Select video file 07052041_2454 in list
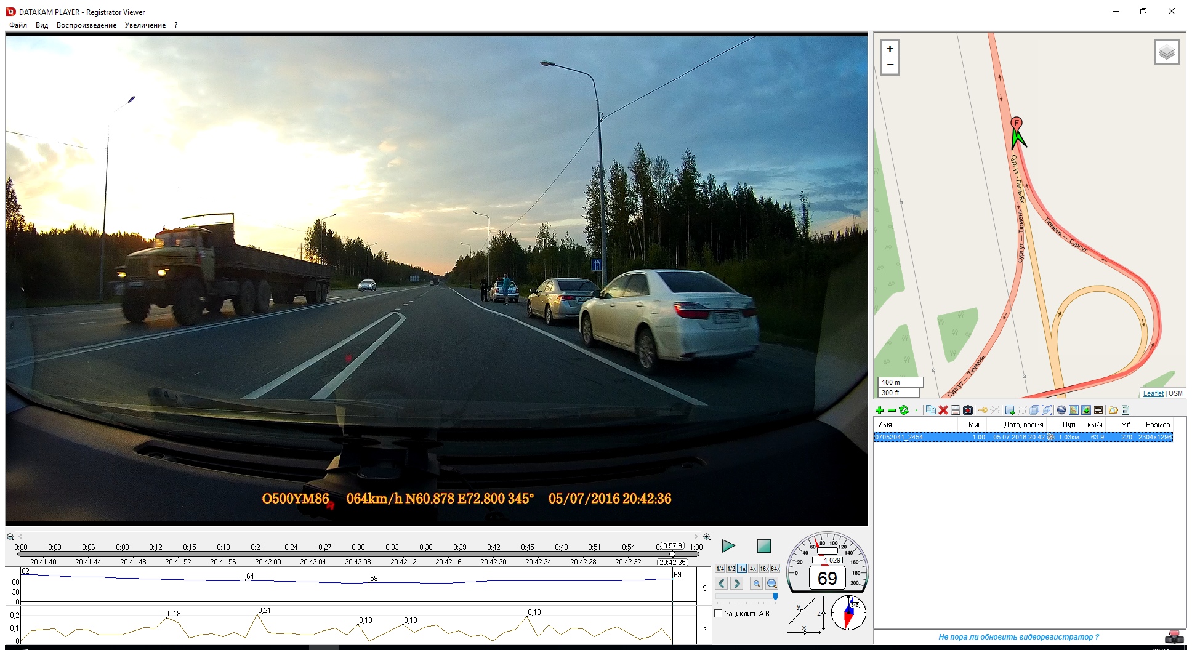Screen dimensions: 1192x650 (899, 438)
